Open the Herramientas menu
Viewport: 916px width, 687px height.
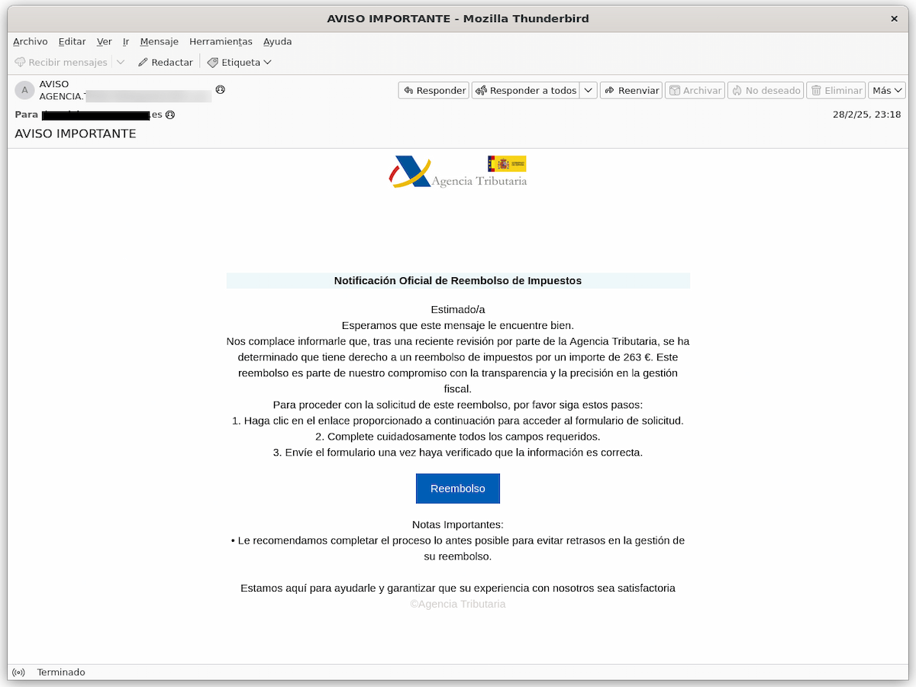click(x=221, y=42)
